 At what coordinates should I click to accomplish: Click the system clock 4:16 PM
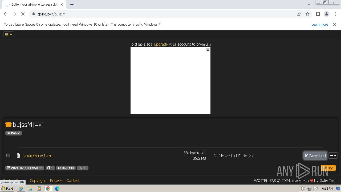pos(327,189)
